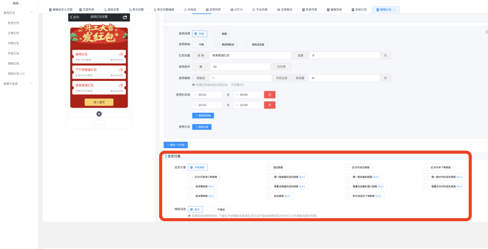Click the 添加一个红包 button
Viewport: 488px width, 249px height.
176,145
